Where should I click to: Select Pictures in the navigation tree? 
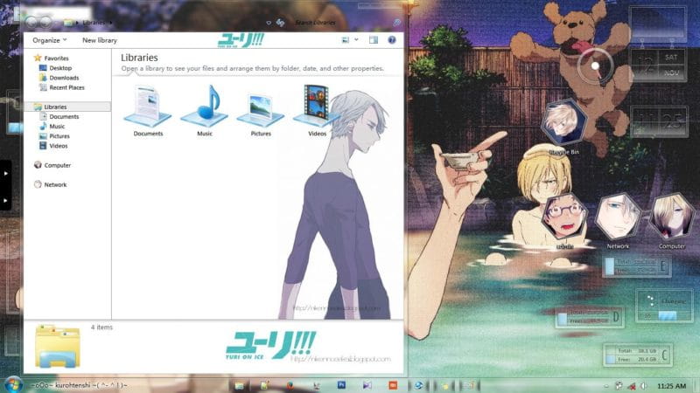(59, 136)
